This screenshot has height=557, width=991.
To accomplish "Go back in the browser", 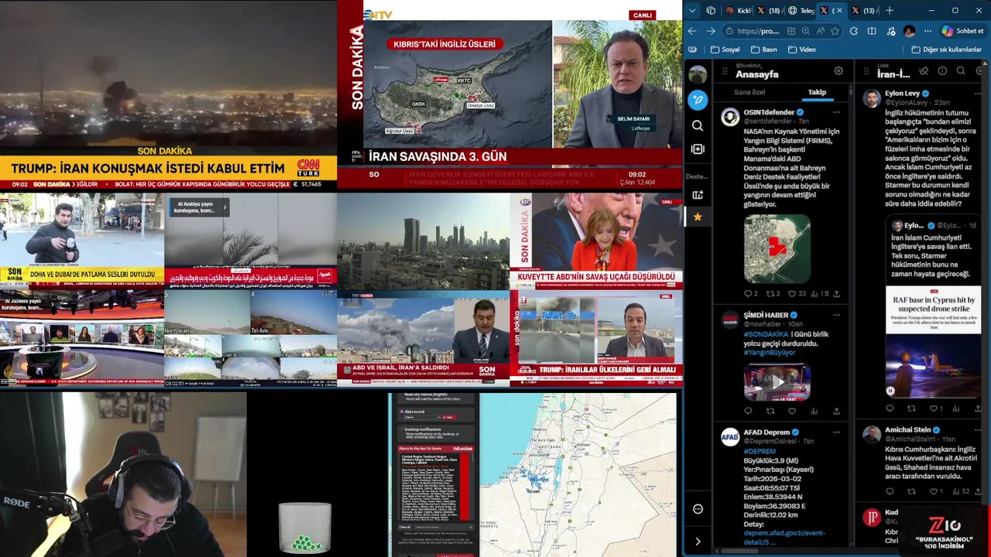I will [692, 31].
